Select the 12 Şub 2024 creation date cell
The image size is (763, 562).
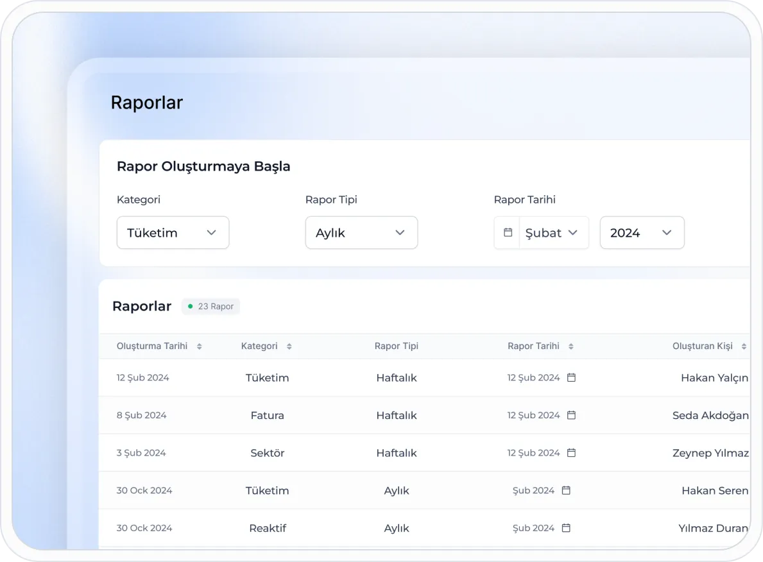coord(142,378)
